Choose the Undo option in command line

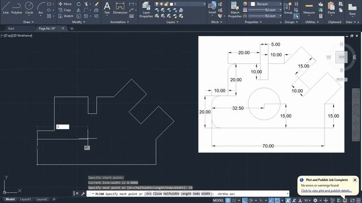196,194
